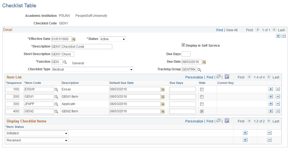Add row after Initiated item status
The width and height of the screenshot is (290, 149).
[245, 133]
